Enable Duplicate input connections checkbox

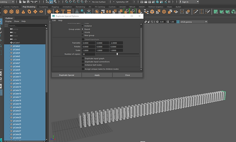[x=83, y=62]
